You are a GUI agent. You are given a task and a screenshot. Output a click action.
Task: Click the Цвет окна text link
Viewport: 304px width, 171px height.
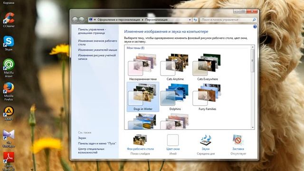[x=173, y=149]
